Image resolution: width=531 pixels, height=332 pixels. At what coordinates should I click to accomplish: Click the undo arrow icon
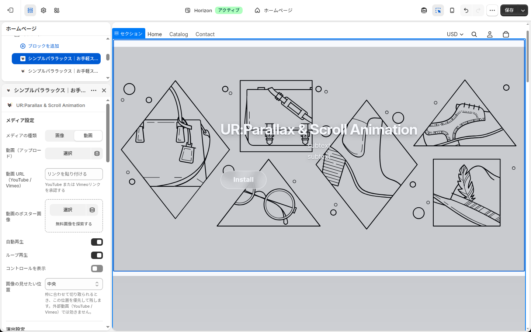point(466,10)
